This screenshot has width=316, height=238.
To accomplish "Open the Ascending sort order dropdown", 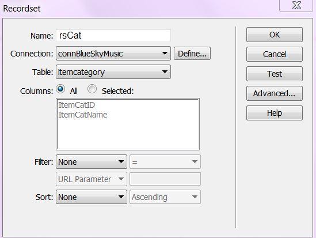I will [x=165, y=197].
